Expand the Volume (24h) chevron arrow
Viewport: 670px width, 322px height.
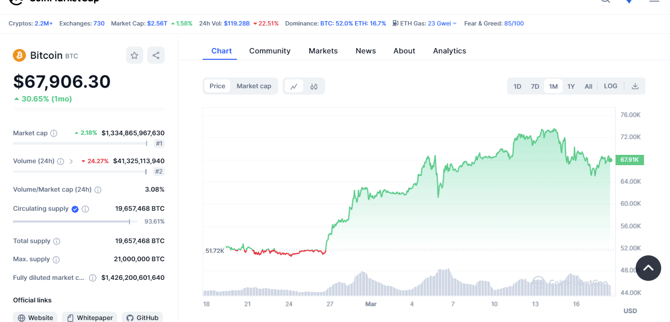71,161
